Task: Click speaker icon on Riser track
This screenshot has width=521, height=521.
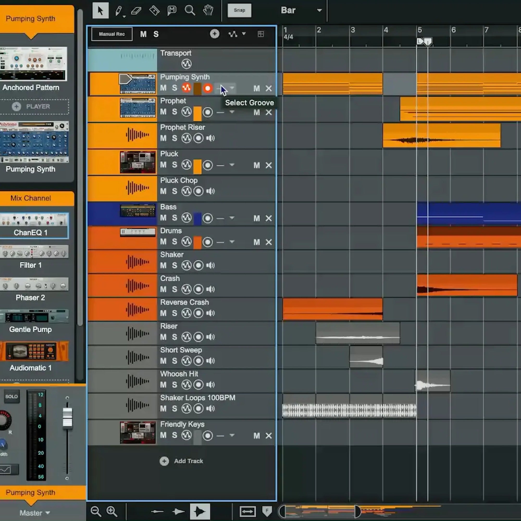Action: click(210, 337)
